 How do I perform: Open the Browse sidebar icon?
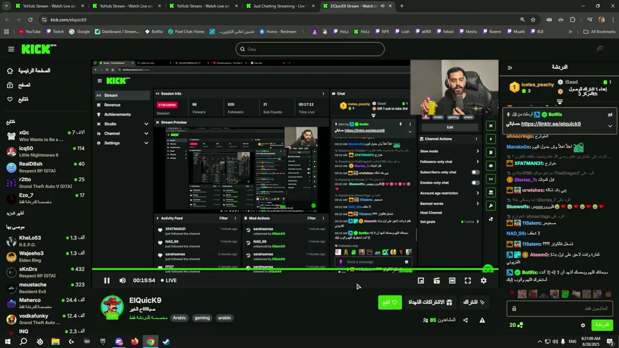click(10, 85)
